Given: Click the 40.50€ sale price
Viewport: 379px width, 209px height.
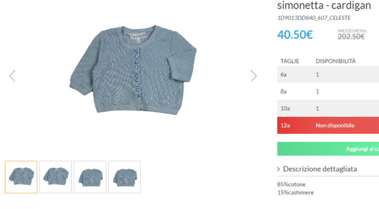Looking at the screenshot, I should (295, 35).
